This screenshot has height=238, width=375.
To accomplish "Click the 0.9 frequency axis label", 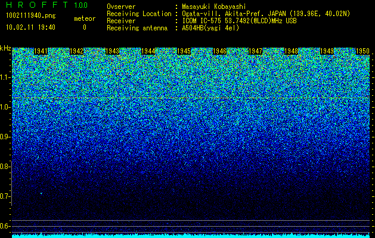I will coord(5,137).
